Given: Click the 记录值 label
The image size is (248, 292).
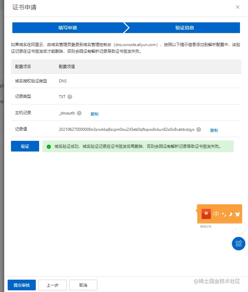Looking at the screenshot, I should click(x=21, y=129).
